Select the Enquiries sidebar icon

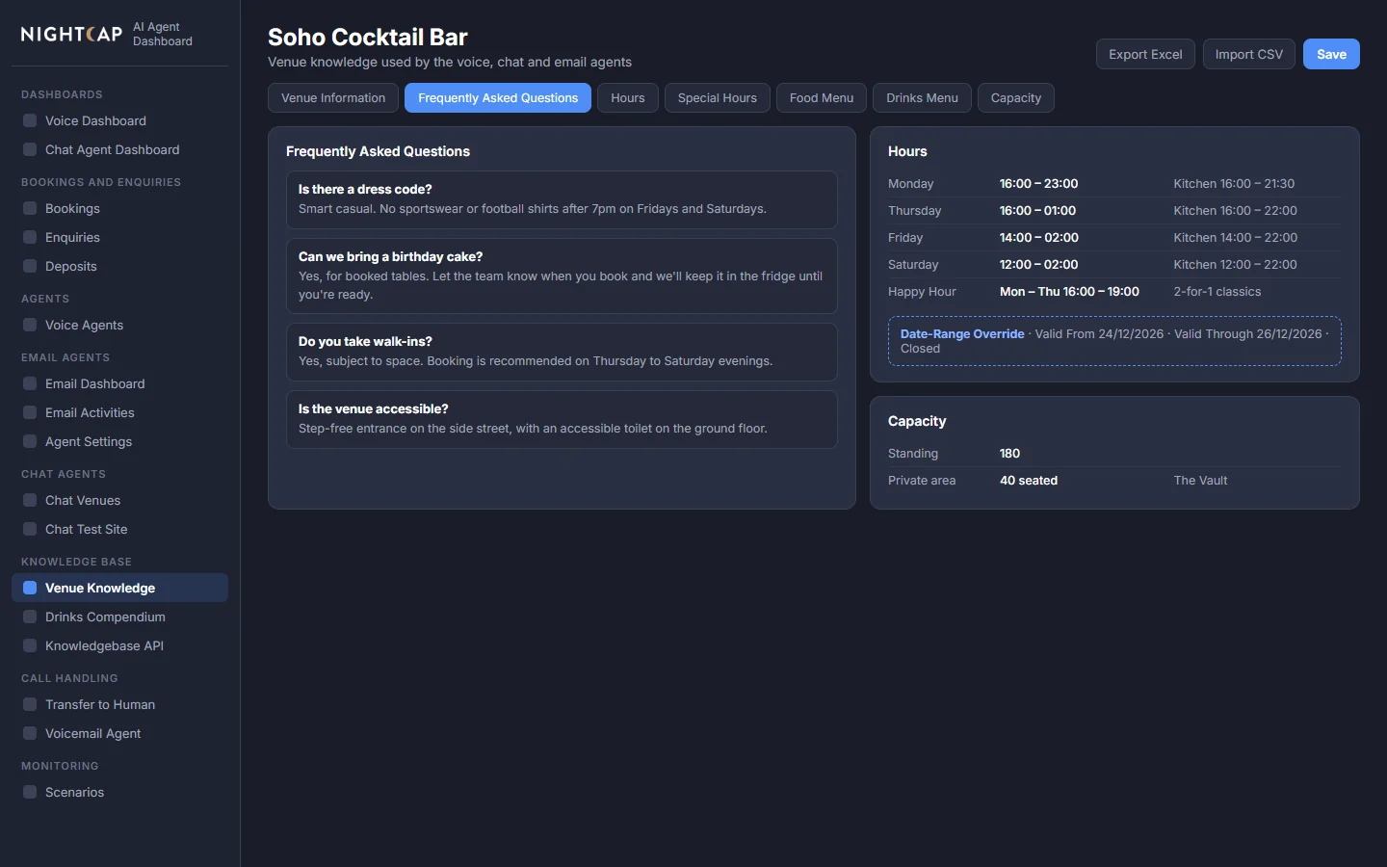tap(30, 237)
